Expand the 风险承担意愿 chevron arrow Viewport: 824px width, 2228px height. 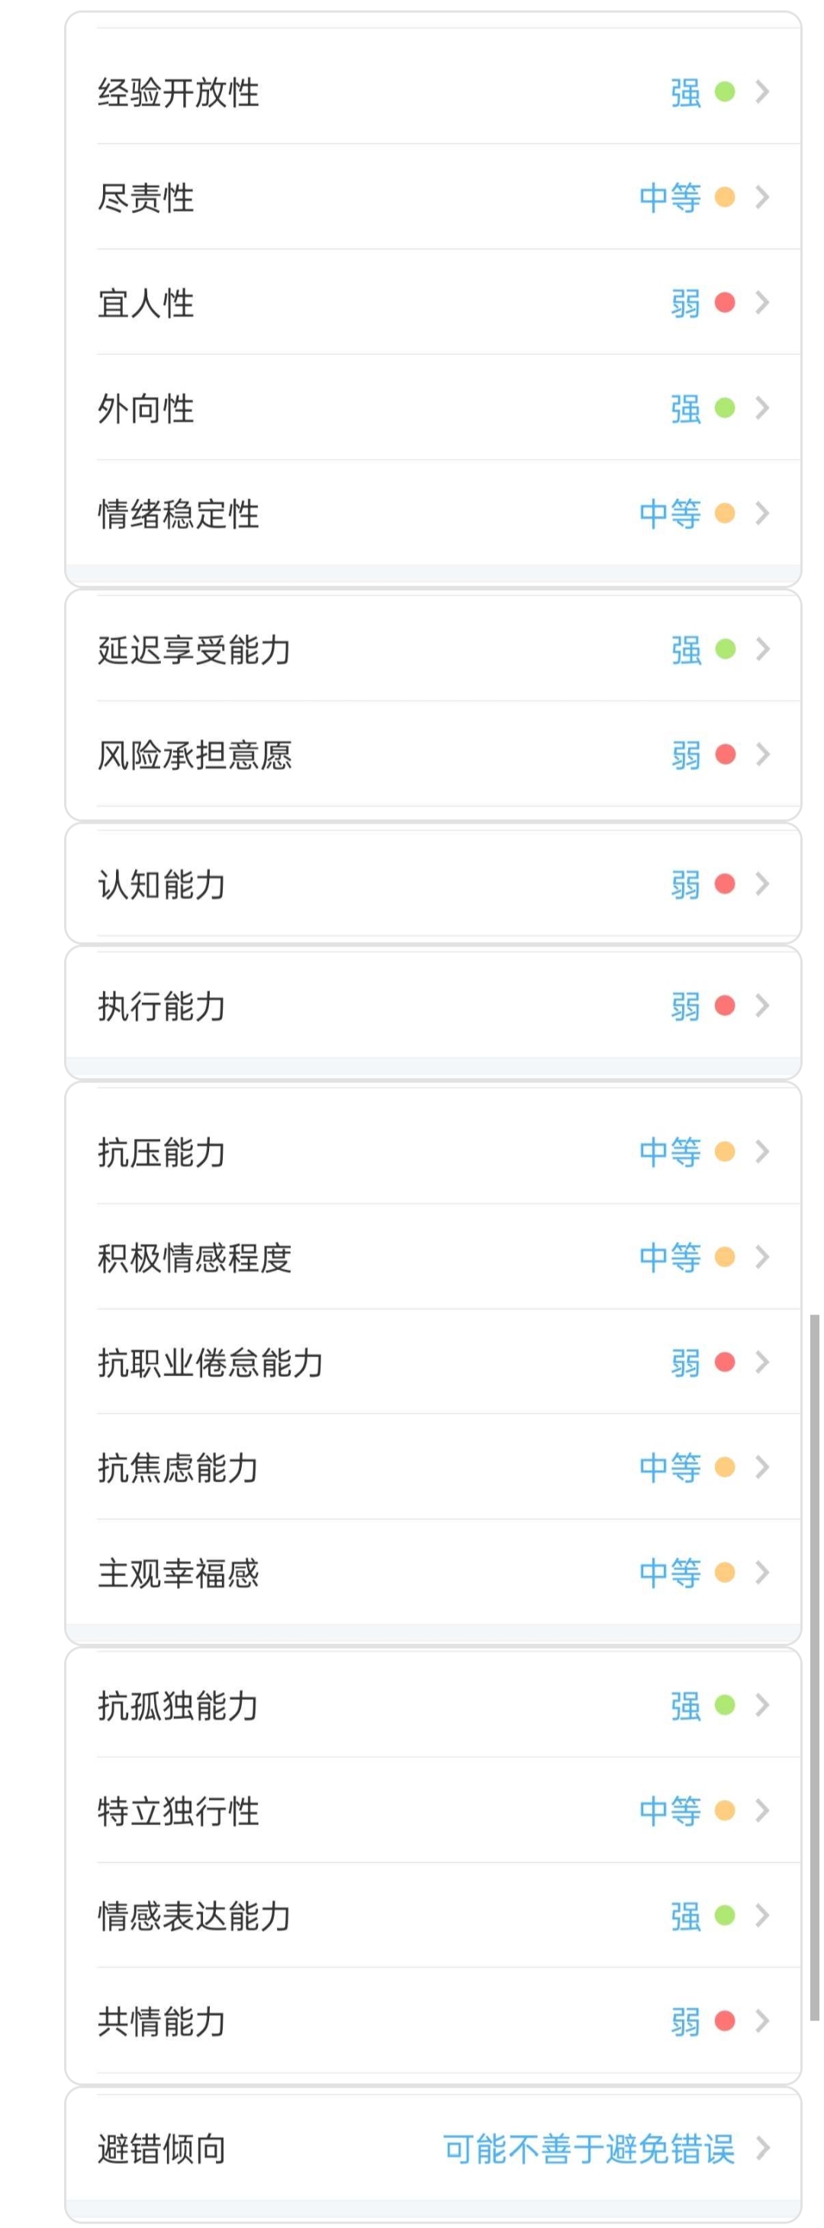point(761,754)
